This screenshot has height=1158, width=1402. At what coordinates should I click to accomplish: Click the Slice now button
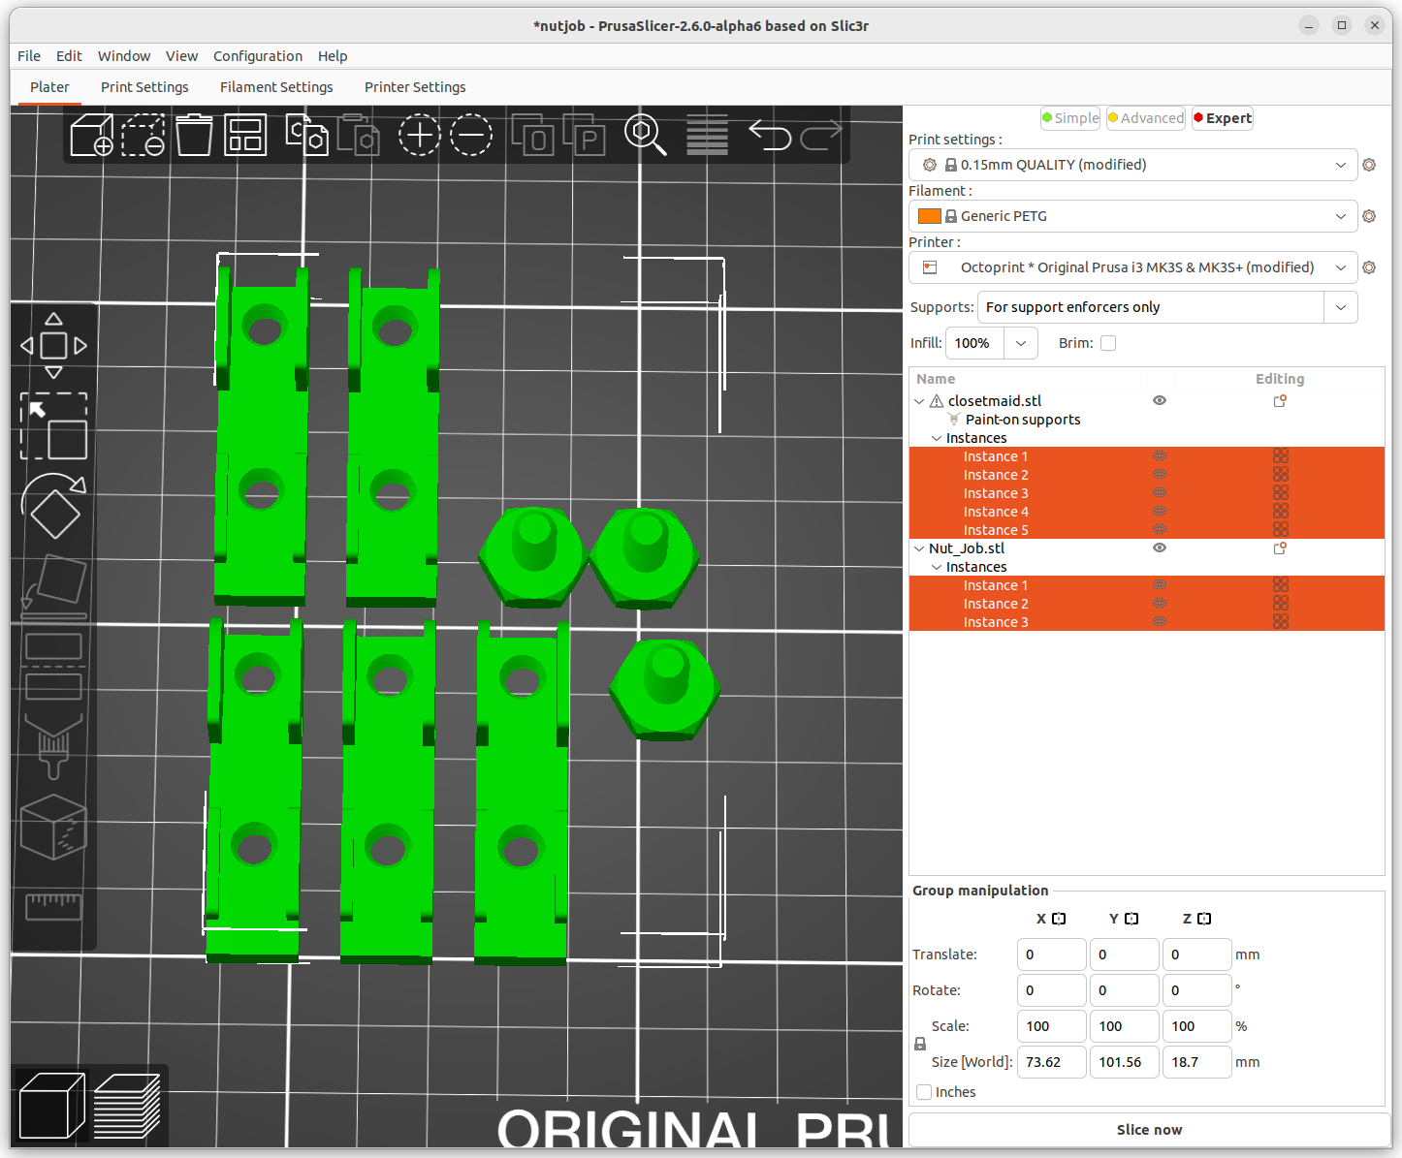coord(1148,1129)
